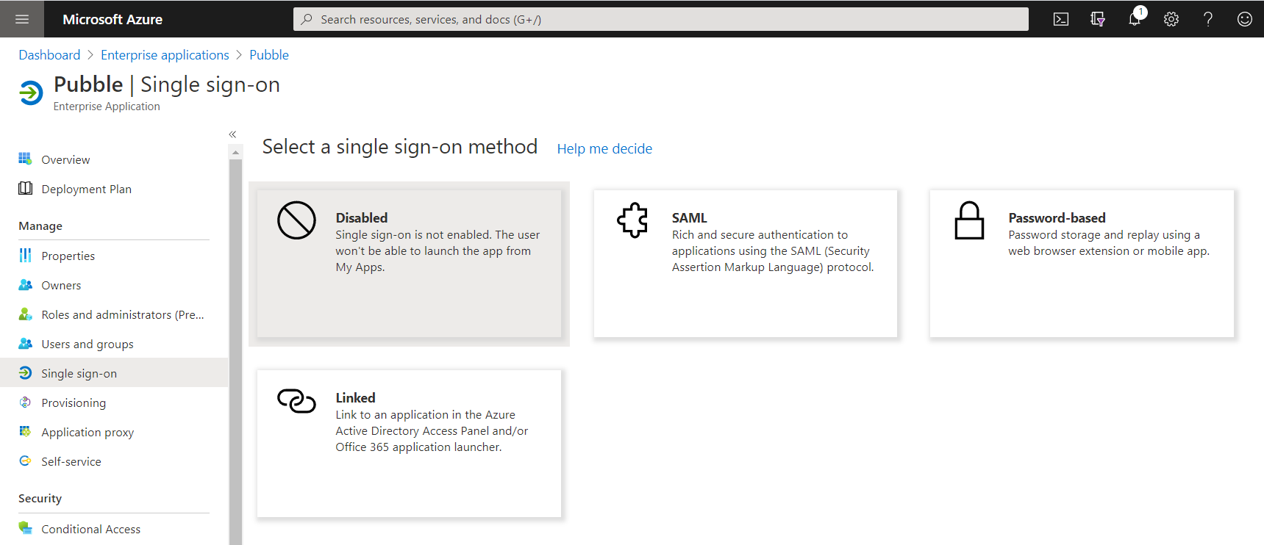This screenshot has height=545, width=1264.
Task: Open the Help question mark icon
Action: coord(1208,19)
